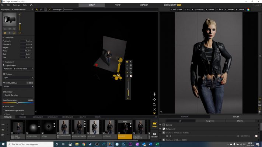Image resolution: width=262 pixels, height=147 pixels.
Task: Click the magnifier zoom icon in viewport
Action: tap(154, 105)
